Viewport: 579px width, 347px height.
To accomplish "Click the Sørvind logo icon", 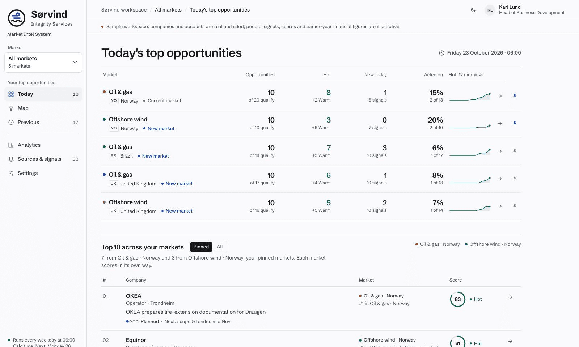I will point(17,18).
